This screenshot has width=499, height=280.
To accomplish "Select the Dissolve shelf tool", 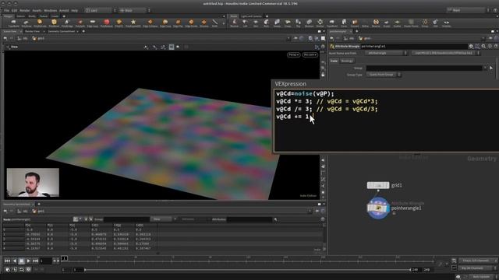I will (x=204, y=23).
